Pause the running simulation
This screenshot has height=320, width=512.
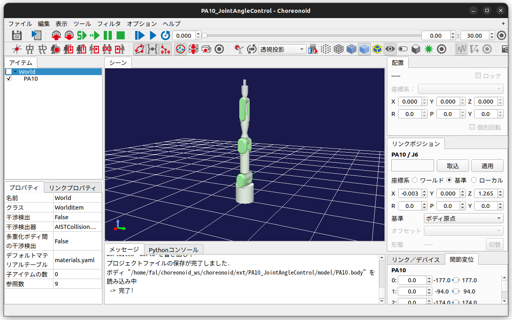(x=108, y=35)
